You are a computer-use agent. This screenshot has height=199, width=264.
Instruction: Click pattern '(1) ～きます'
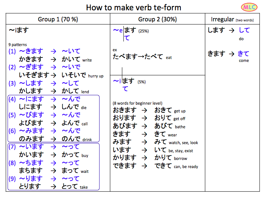point(26,51)
